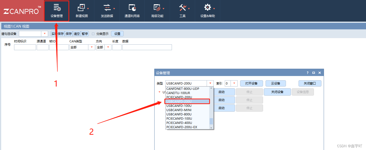Open the 请勾选设备 dropdown

tap(44, 34)
